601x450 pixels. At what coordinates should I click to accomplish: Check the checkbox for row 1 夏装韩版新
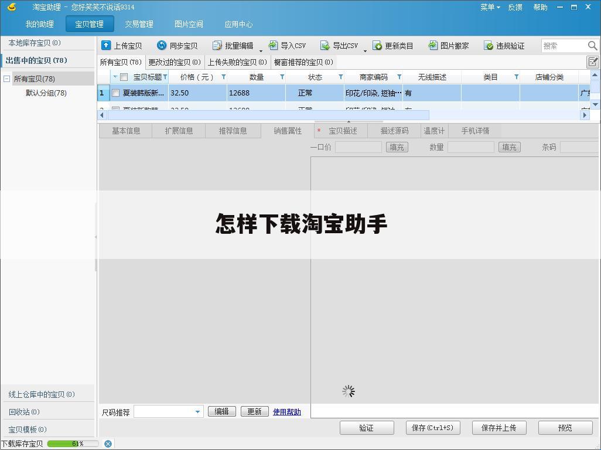coord(116,93)
